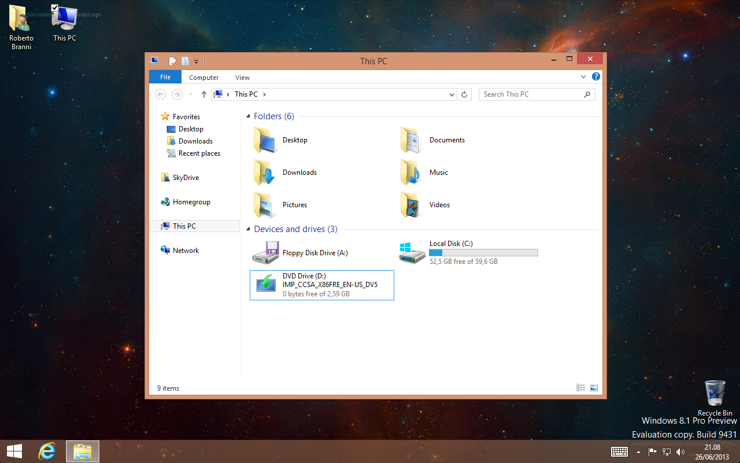Image resolution: width=740 pixels, height=463 pixels.
Task: Switch to the Computer ribbon tab
Action: coord(204,78)
